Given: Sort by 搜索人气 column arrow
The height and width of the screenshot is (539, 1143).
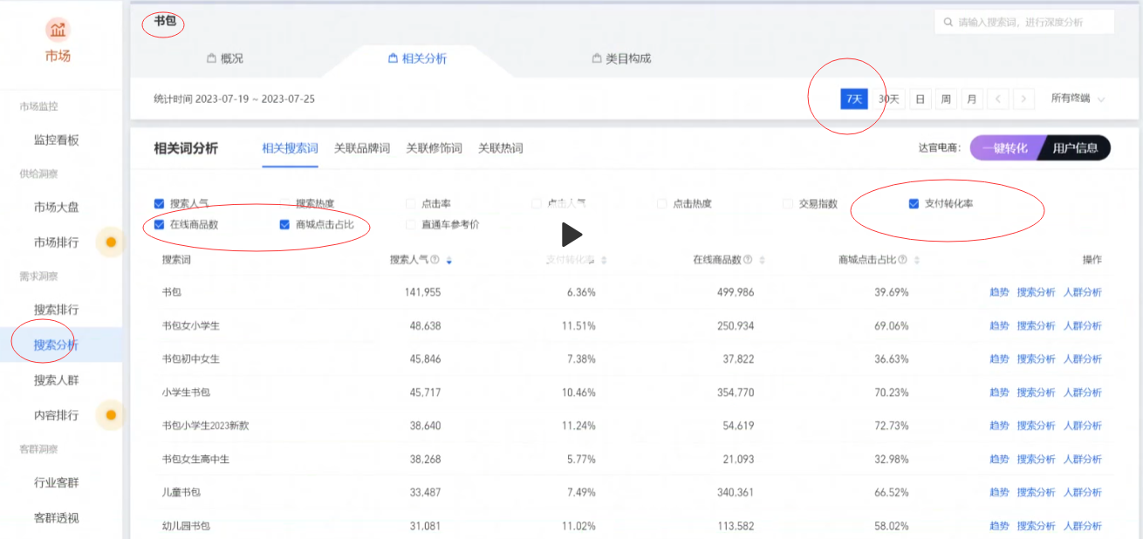Looking at the screenshot, I should (448, 260).
